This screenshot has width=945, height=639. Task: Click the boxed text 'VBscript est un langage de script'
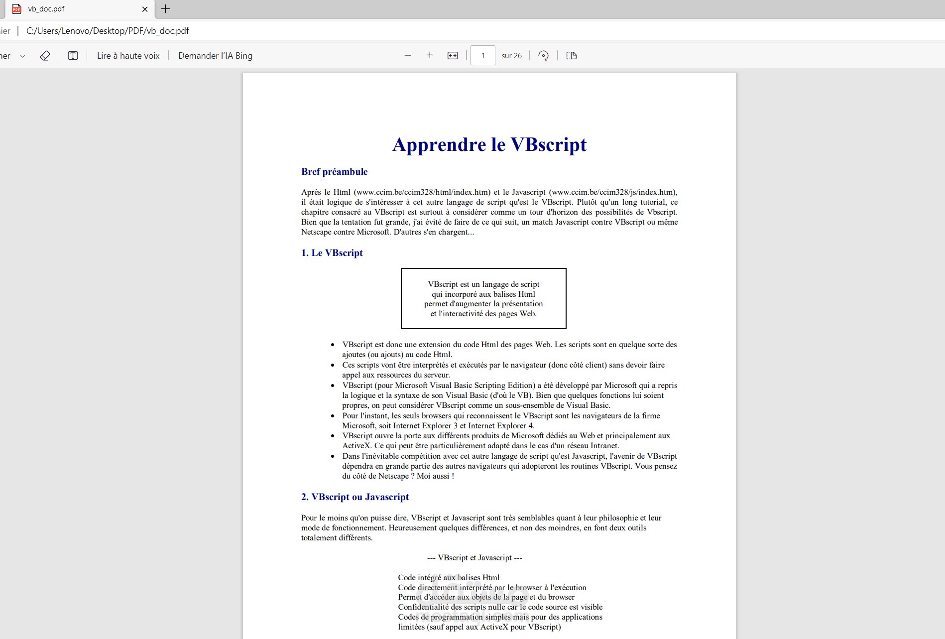coord(483,284)
